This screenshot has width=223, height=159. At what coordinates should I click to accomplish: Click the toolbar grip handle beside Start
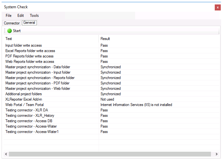5,30
